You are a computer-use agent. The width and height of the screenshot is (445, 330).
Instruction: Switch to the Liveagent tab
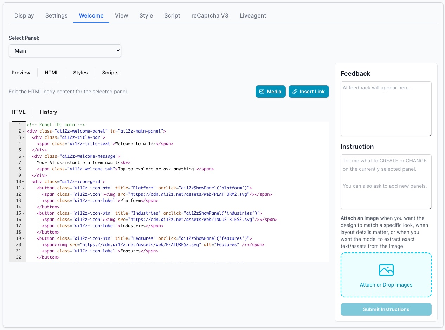coord(253,15)
